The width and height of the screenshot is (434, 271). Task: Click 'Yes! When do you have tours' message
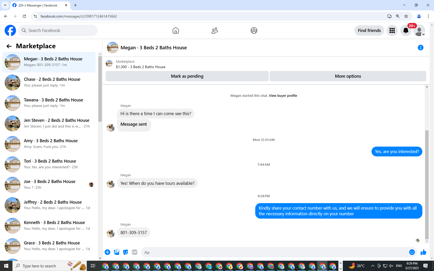click(157, 183)
